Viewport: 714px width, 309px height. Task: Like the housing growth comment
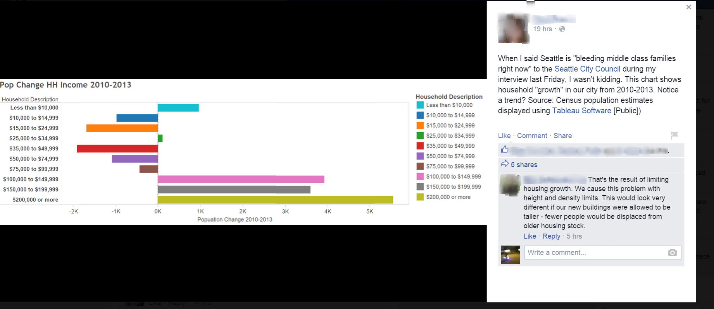point(529,236)
